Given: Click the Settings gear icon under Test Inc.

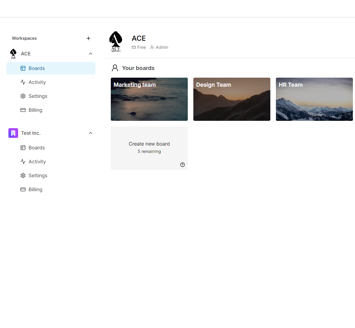Looking at the screenshot, I should [23, 175].
